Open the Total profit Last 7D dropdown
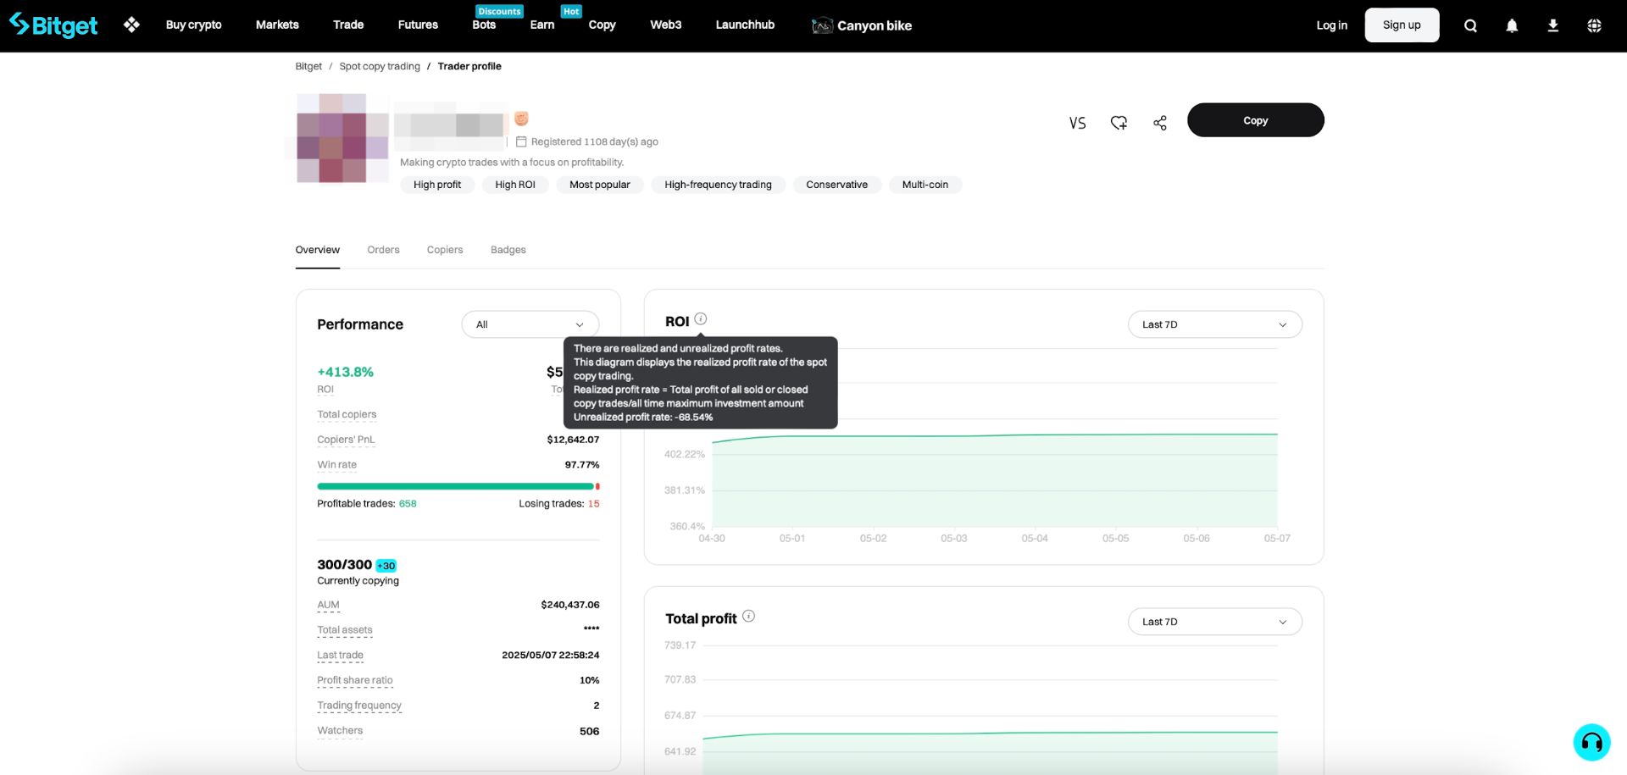Viewport: 1627px width, 775px height. [x=1214, y=622]
